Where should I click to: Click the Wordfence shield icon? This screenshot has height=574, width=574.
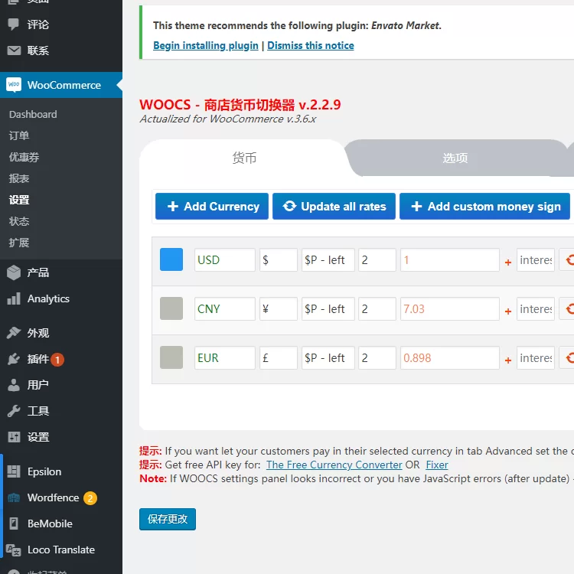pyautogui.click(x=14, y=497)
